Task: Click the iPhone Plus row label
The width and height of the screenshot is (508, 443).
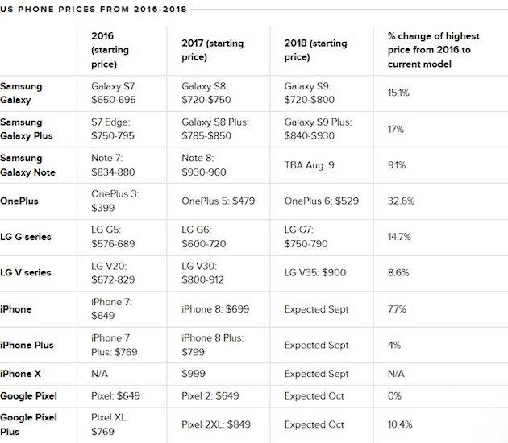Action: coord(27,345)
